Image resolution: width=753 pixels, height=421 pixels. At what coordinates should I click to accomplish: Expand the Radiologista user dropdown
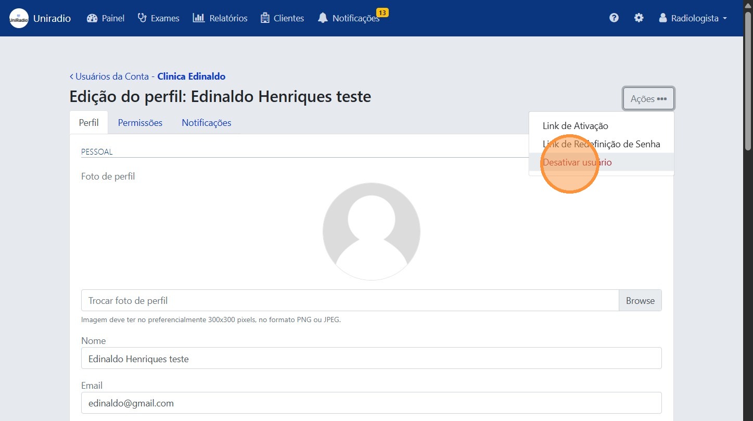(693, 18)
